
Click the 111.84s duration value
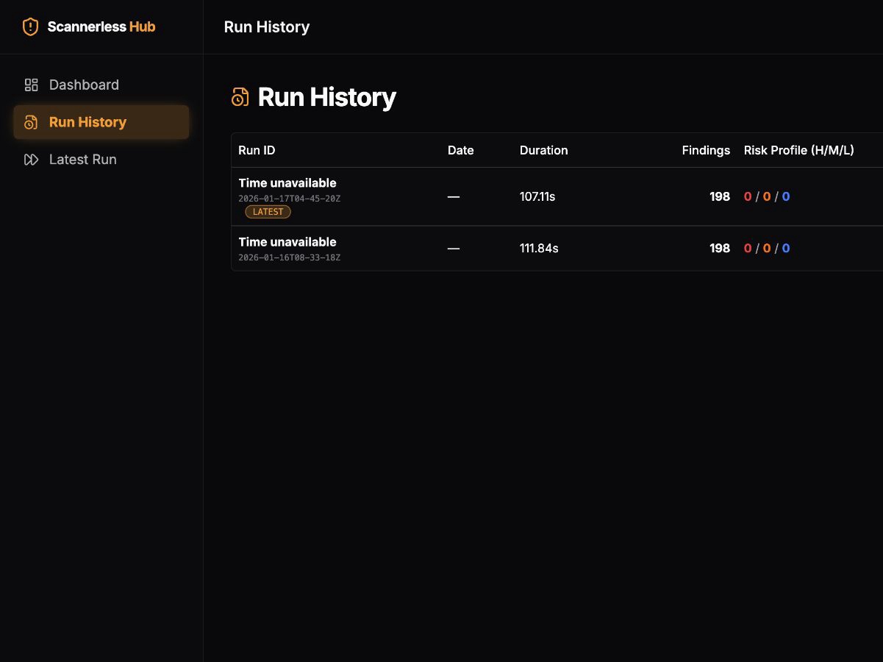pyautogui.click(x=539, y=249)
